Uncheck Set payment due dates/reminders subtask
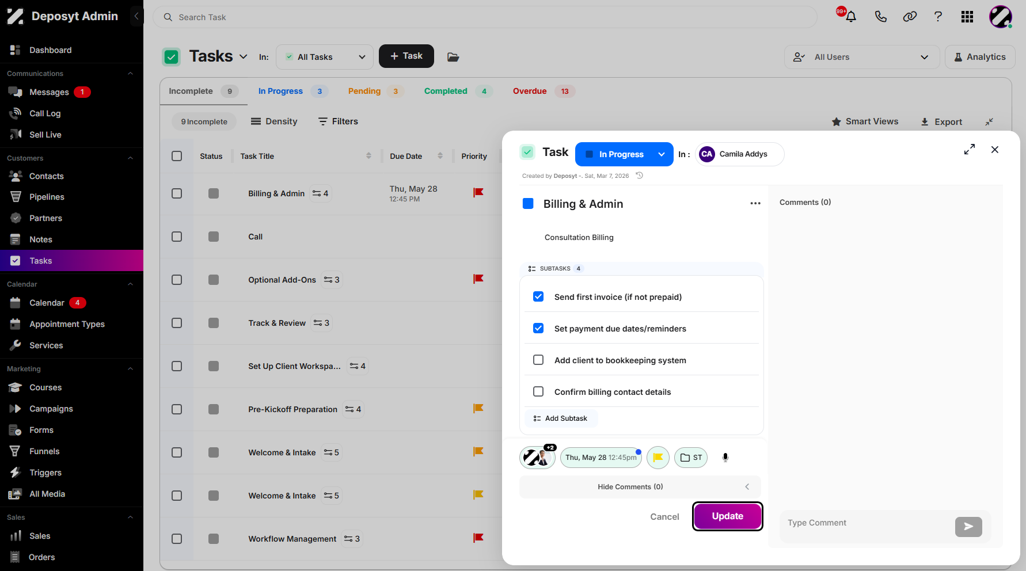 pos(538,328)
